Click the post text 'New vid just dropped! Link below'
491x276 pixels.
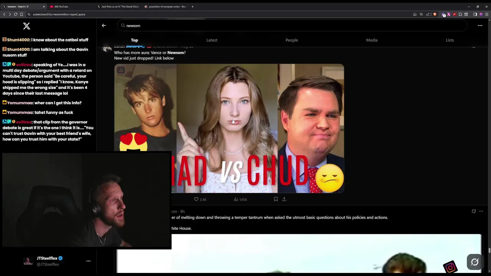144,58
